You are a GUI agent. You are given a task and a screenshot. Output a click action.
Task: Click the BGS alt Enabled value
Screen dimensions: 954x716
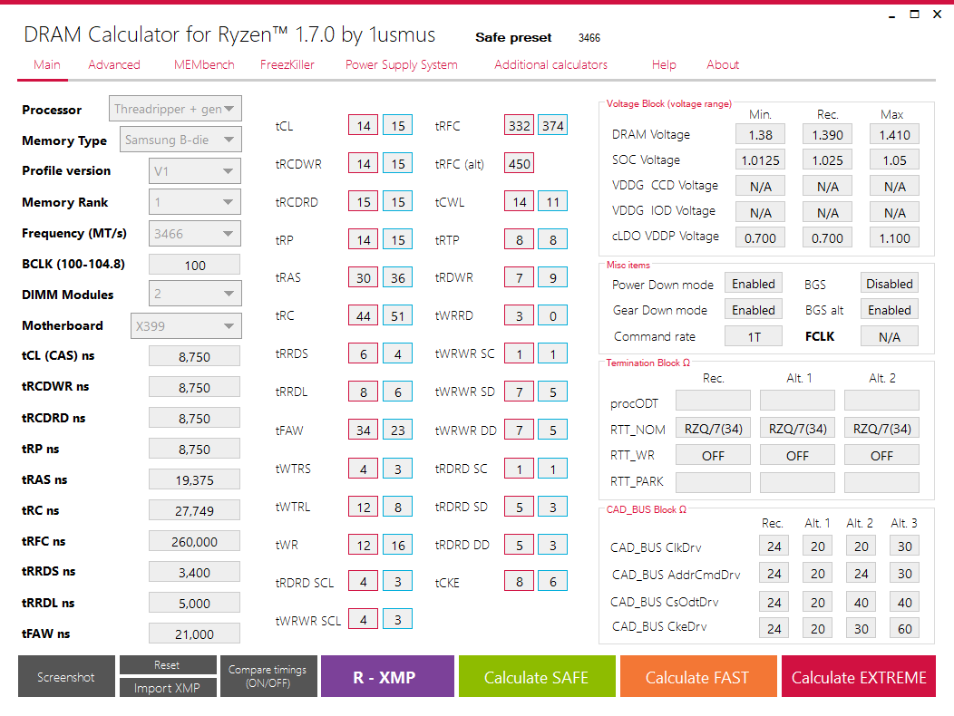pos(890,310)
